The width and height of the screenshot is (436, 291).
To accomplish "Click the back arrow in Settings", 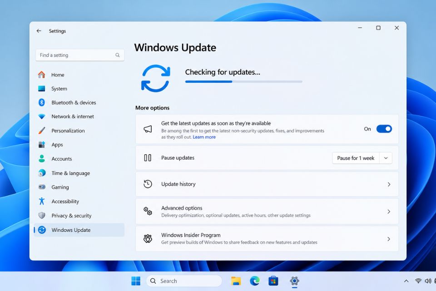I will [x=39, y=31].
